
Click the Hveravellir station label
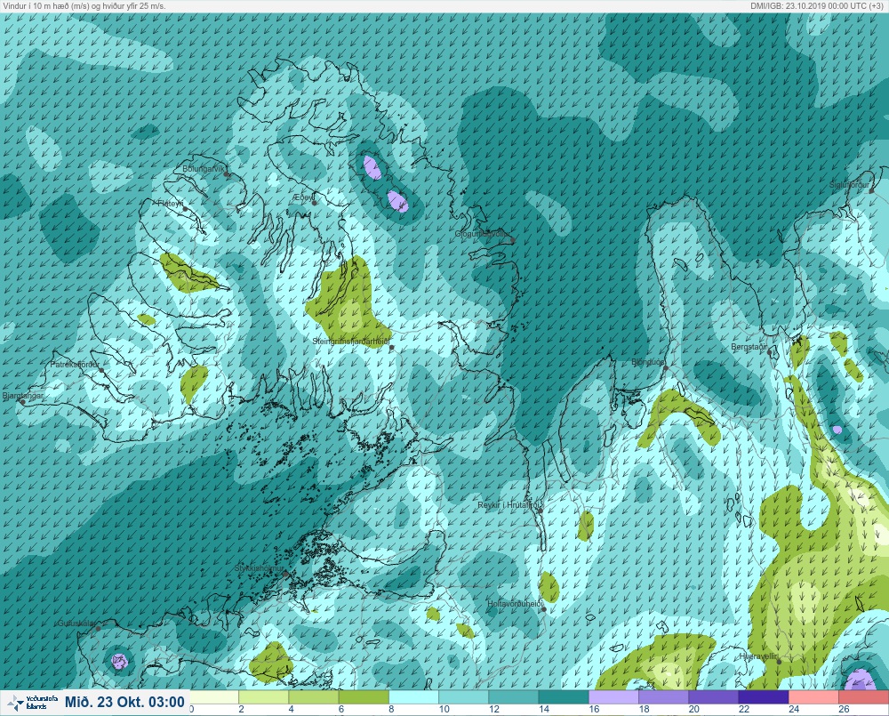[758, 656]
